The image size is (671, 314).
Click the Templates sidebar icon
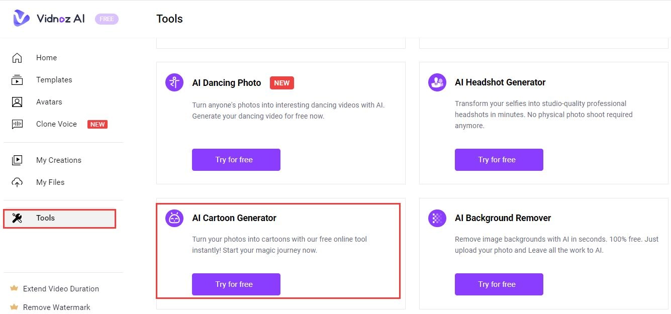tap(17, 80)
